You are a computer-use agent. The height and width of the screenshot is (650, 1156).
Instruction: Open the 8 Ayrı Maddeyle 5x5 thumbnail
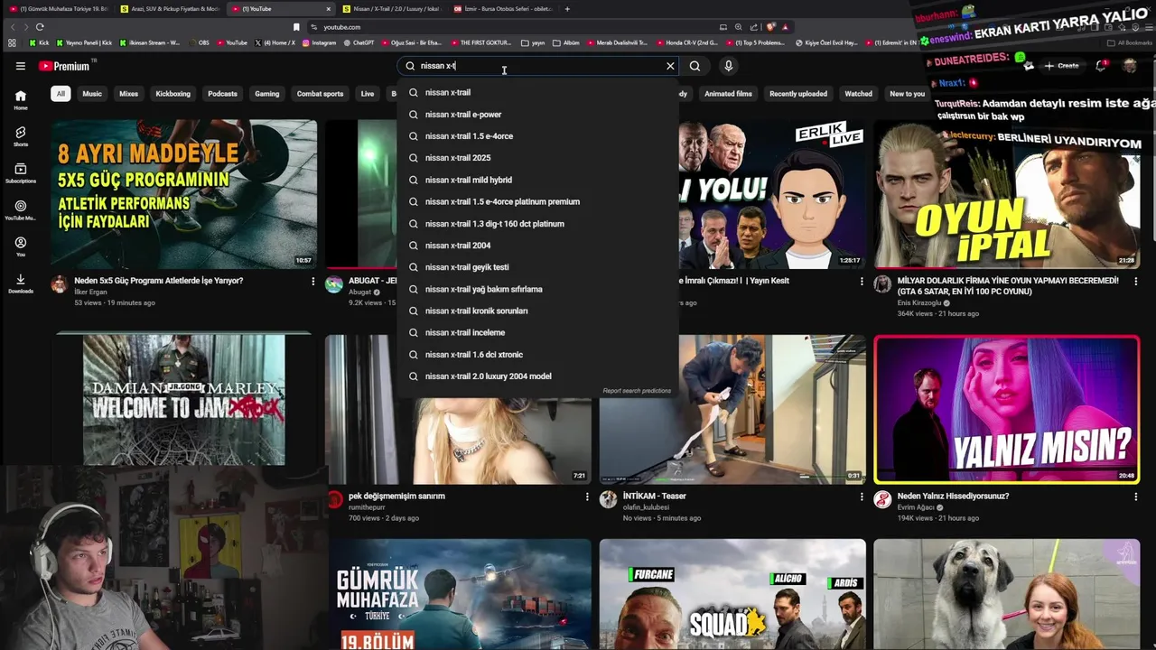coord(183,194)
